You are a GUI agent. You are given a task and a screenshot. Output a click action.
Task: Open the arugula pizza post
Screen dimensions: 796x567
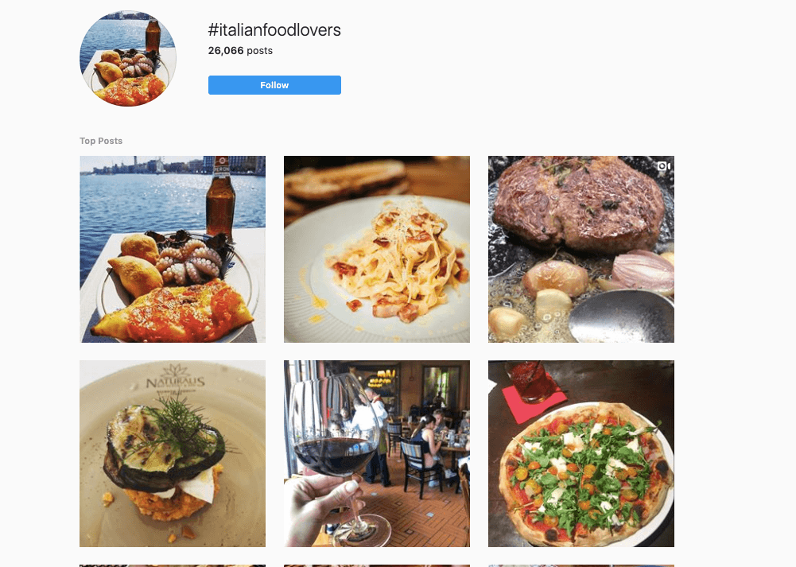point(580,453)
